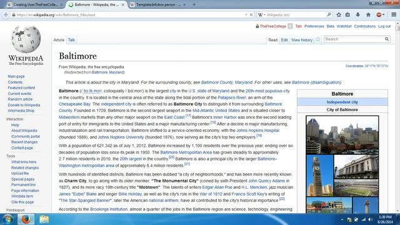400x225 pixels.
Task: Open Edgar Allan Poe article link
Action: click(217, 187)
